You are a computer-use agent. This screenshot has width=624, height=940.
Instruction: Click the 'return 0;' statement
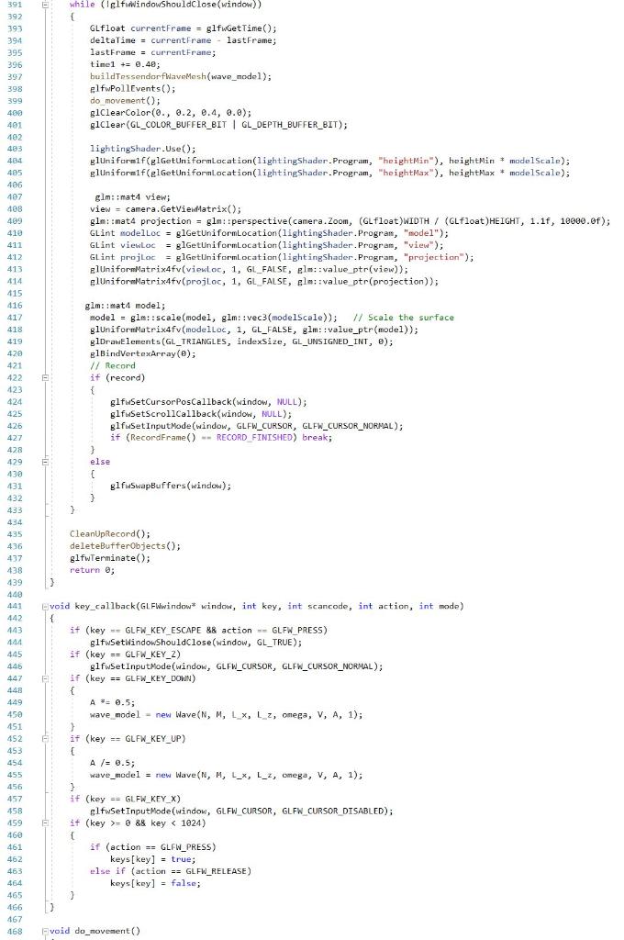click(x=93, y=570)
